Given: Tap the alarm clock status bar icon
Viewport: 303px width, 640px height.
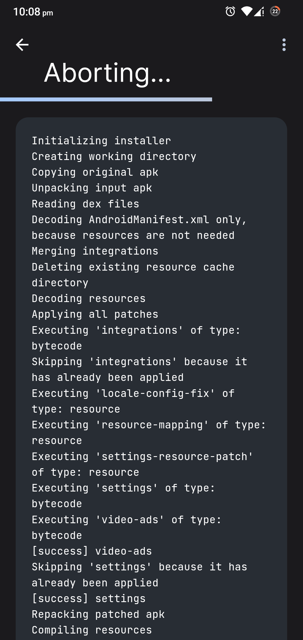Looking at the screenshot, I should 230,11.
